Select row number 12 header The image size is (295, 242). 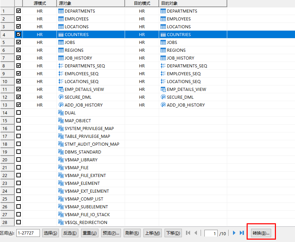[x=7, y=97]
